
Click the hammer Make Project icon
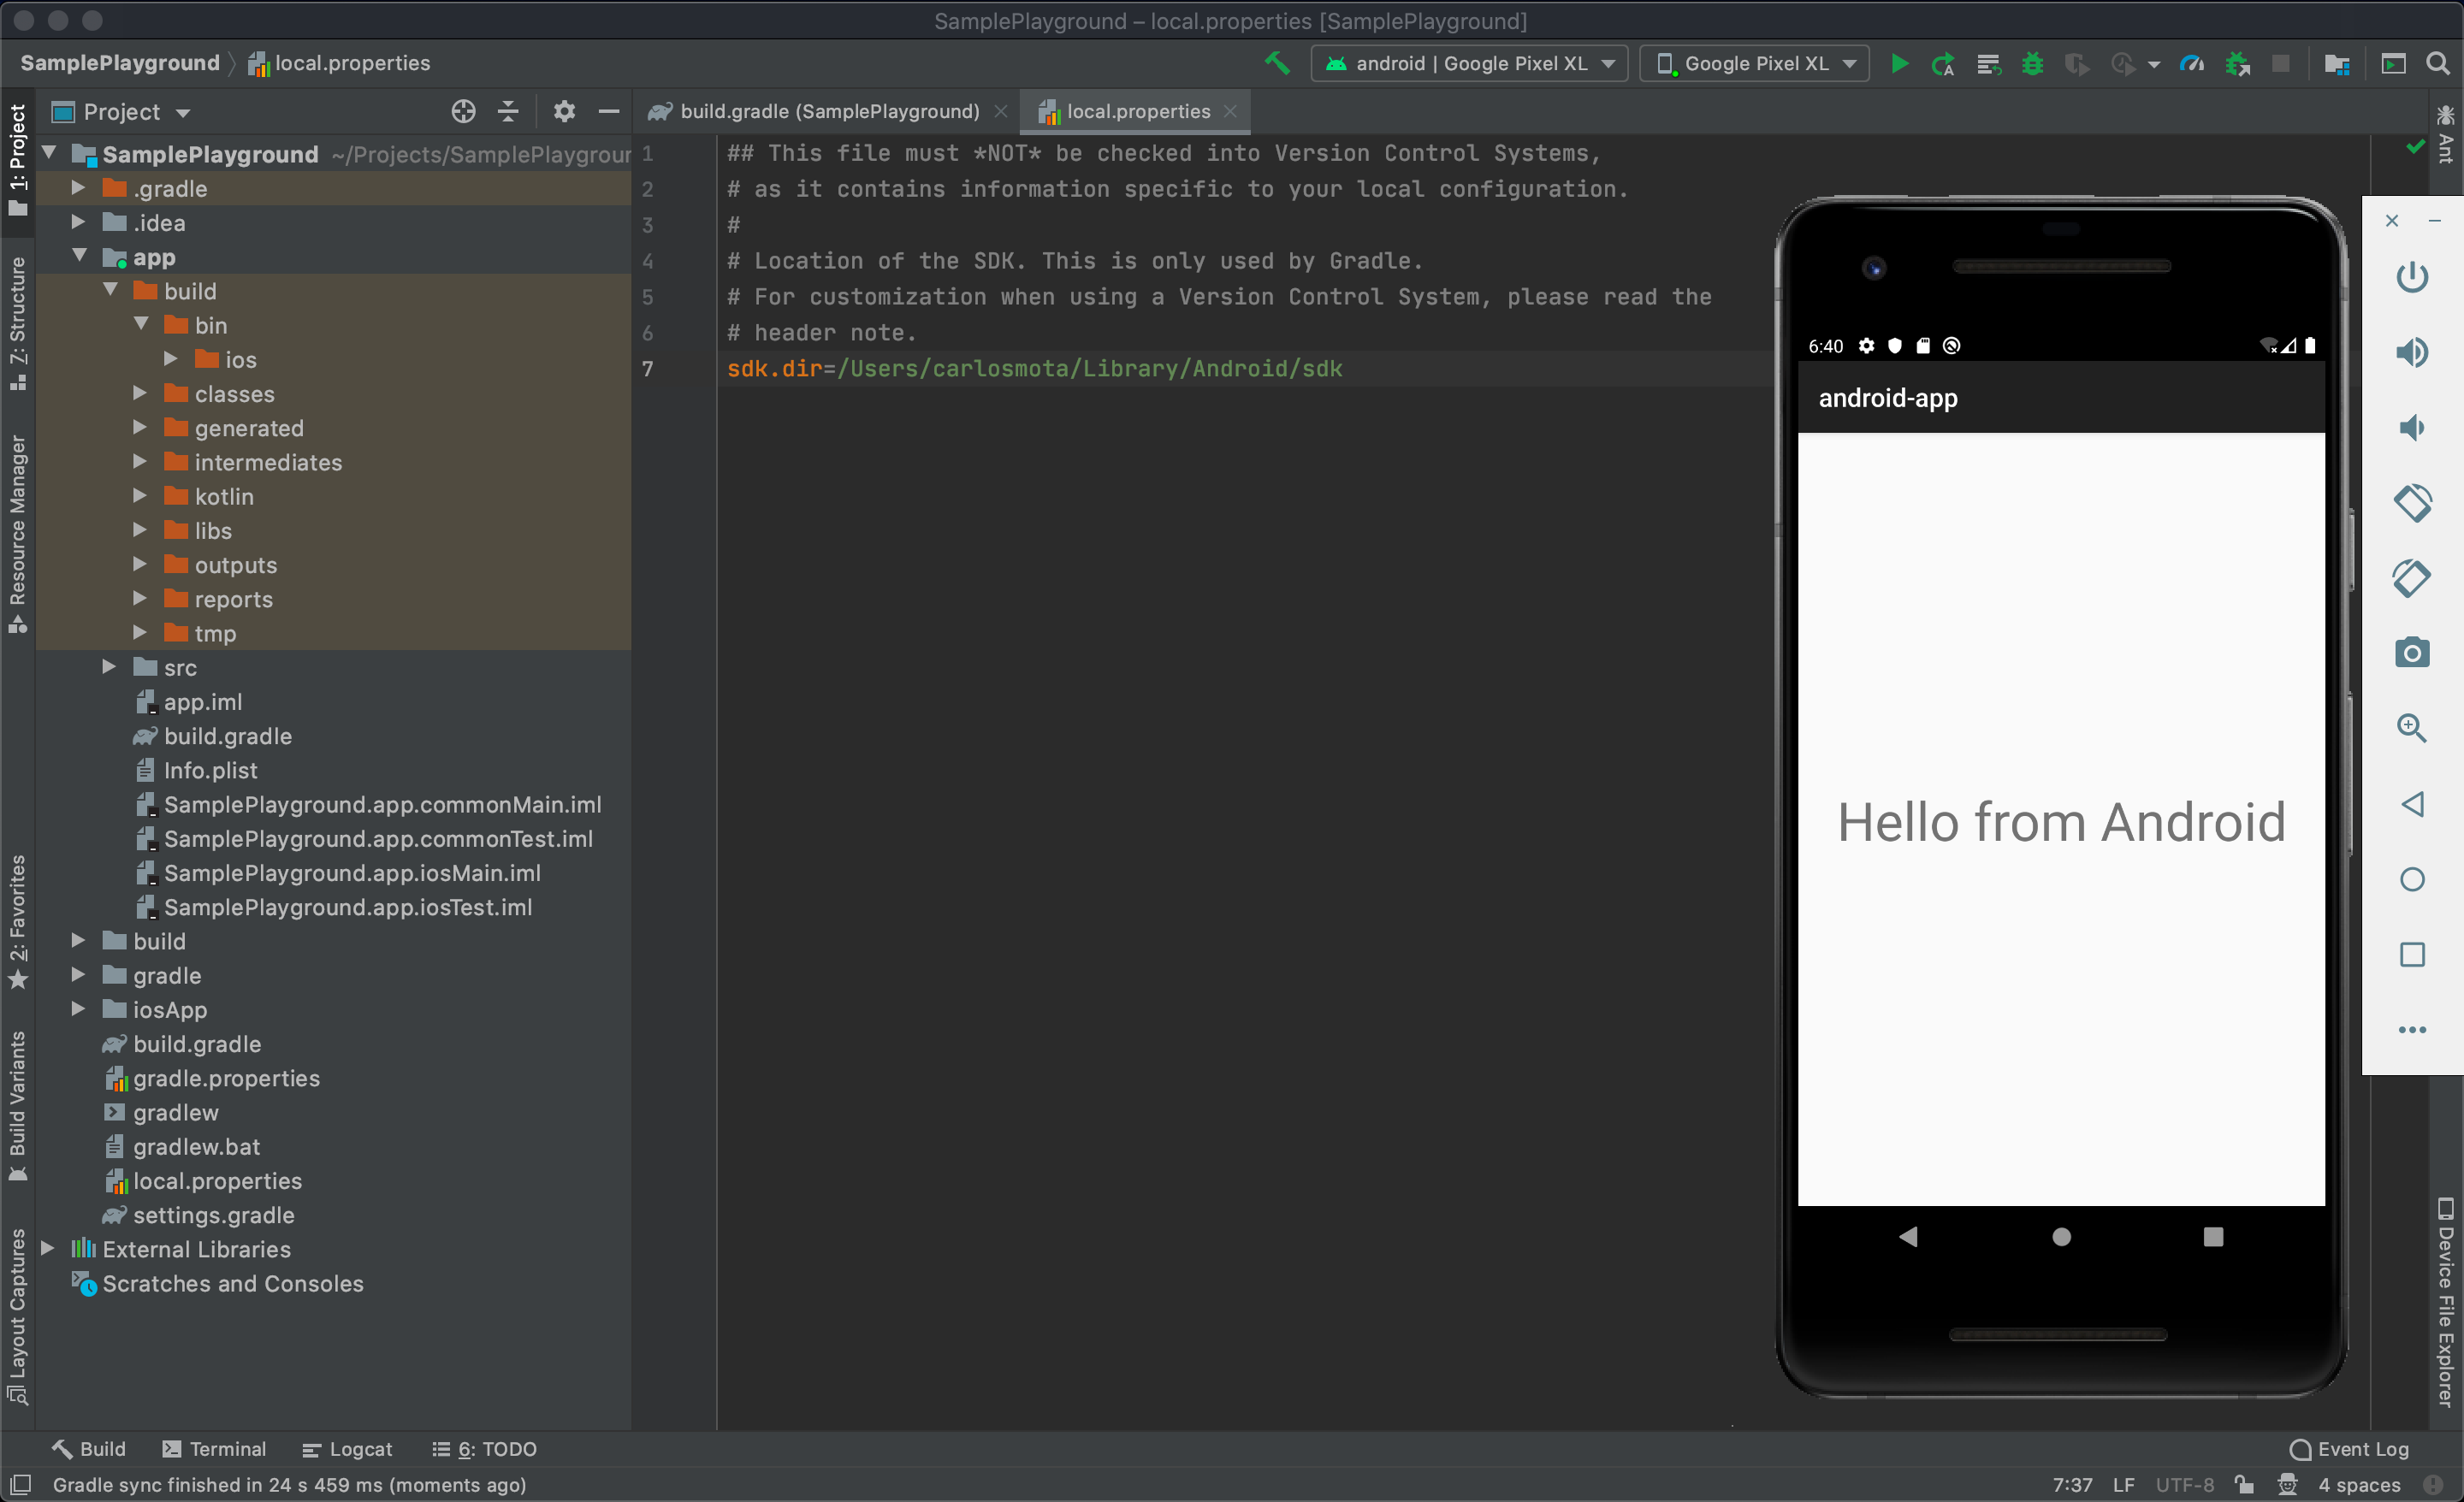(x=1277, y=63)
